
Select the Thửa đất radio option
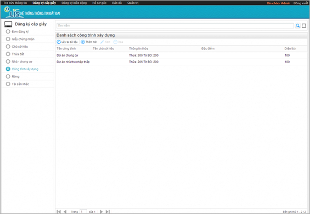[8, 54]
